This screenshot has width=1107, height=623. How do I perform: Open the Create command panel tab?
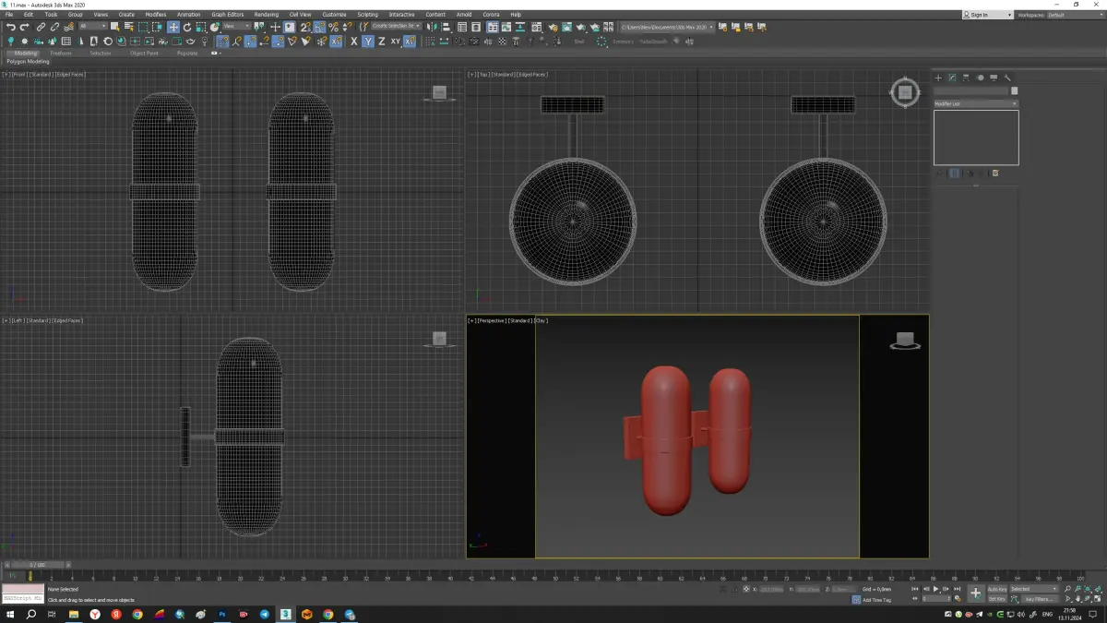pyautogui.click(x=938, y=78)
